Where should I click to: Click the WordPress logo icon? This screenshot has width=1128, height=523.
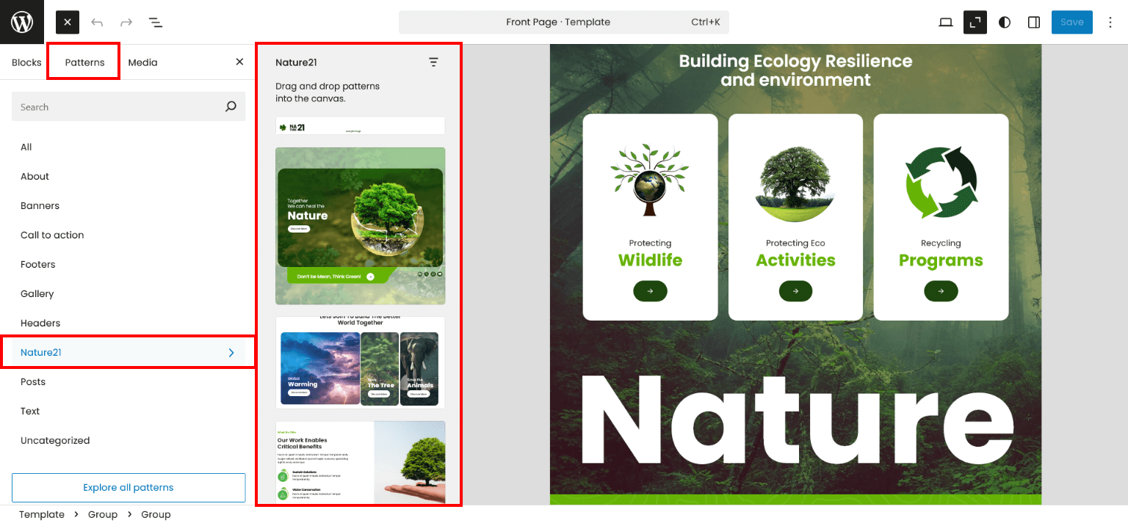[x=22, y=22]
